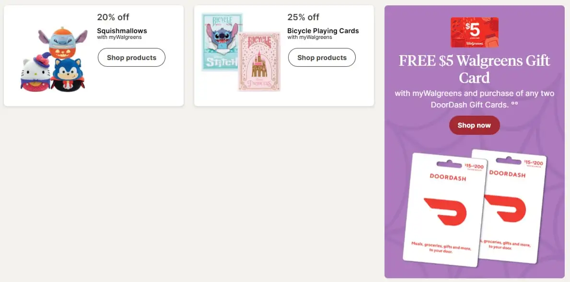Click the red $5 Walgreens gift card image
This screenshot has width=570, height=282.
point(474,33)
